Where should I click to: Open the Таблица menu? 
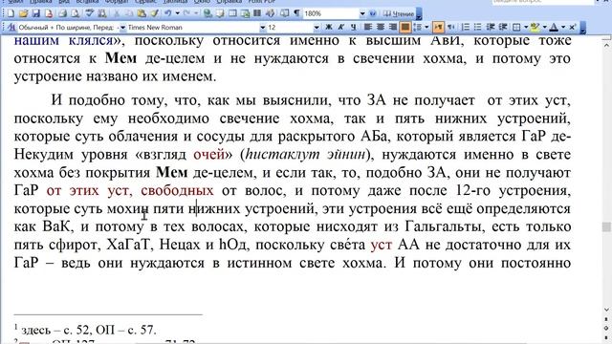pos(175,2)
